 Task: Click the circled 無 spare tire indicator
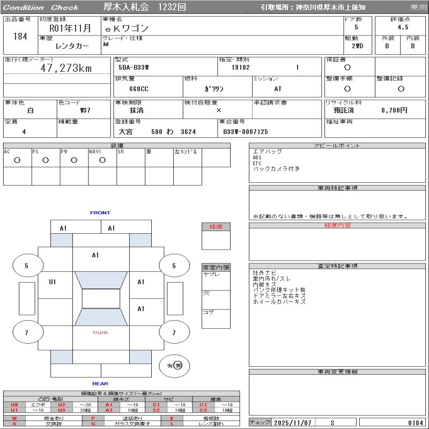(x=179, y=365)
